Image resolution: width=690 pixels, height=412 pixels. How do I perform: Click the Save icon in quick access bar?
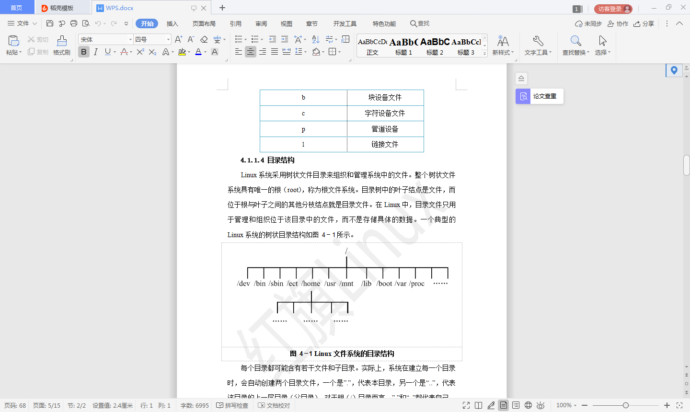(50, 23)
